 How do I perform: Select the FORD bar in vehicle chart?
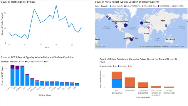click(17, 76)
